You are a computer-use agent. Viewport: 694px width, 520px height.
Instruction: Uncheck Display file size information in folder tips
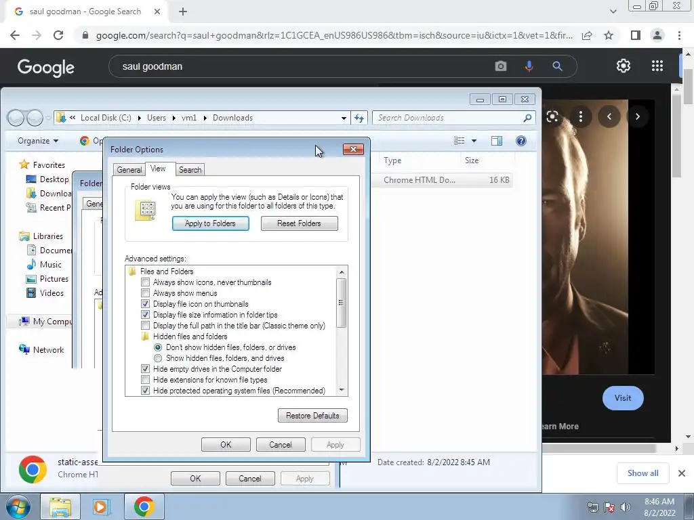coord(145,315)
